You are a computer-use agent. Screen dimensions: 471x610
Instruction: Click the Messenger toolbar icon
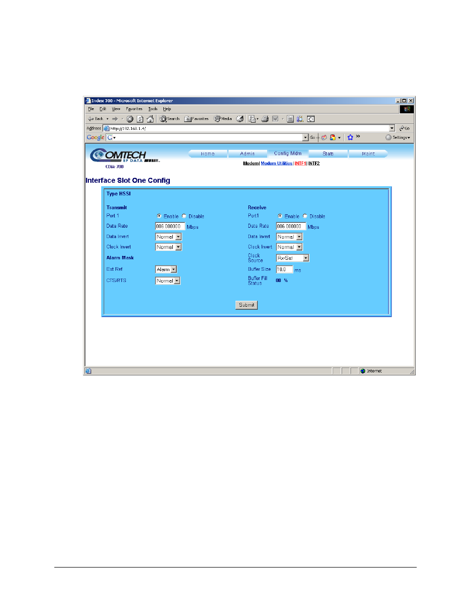coord(300,119)
